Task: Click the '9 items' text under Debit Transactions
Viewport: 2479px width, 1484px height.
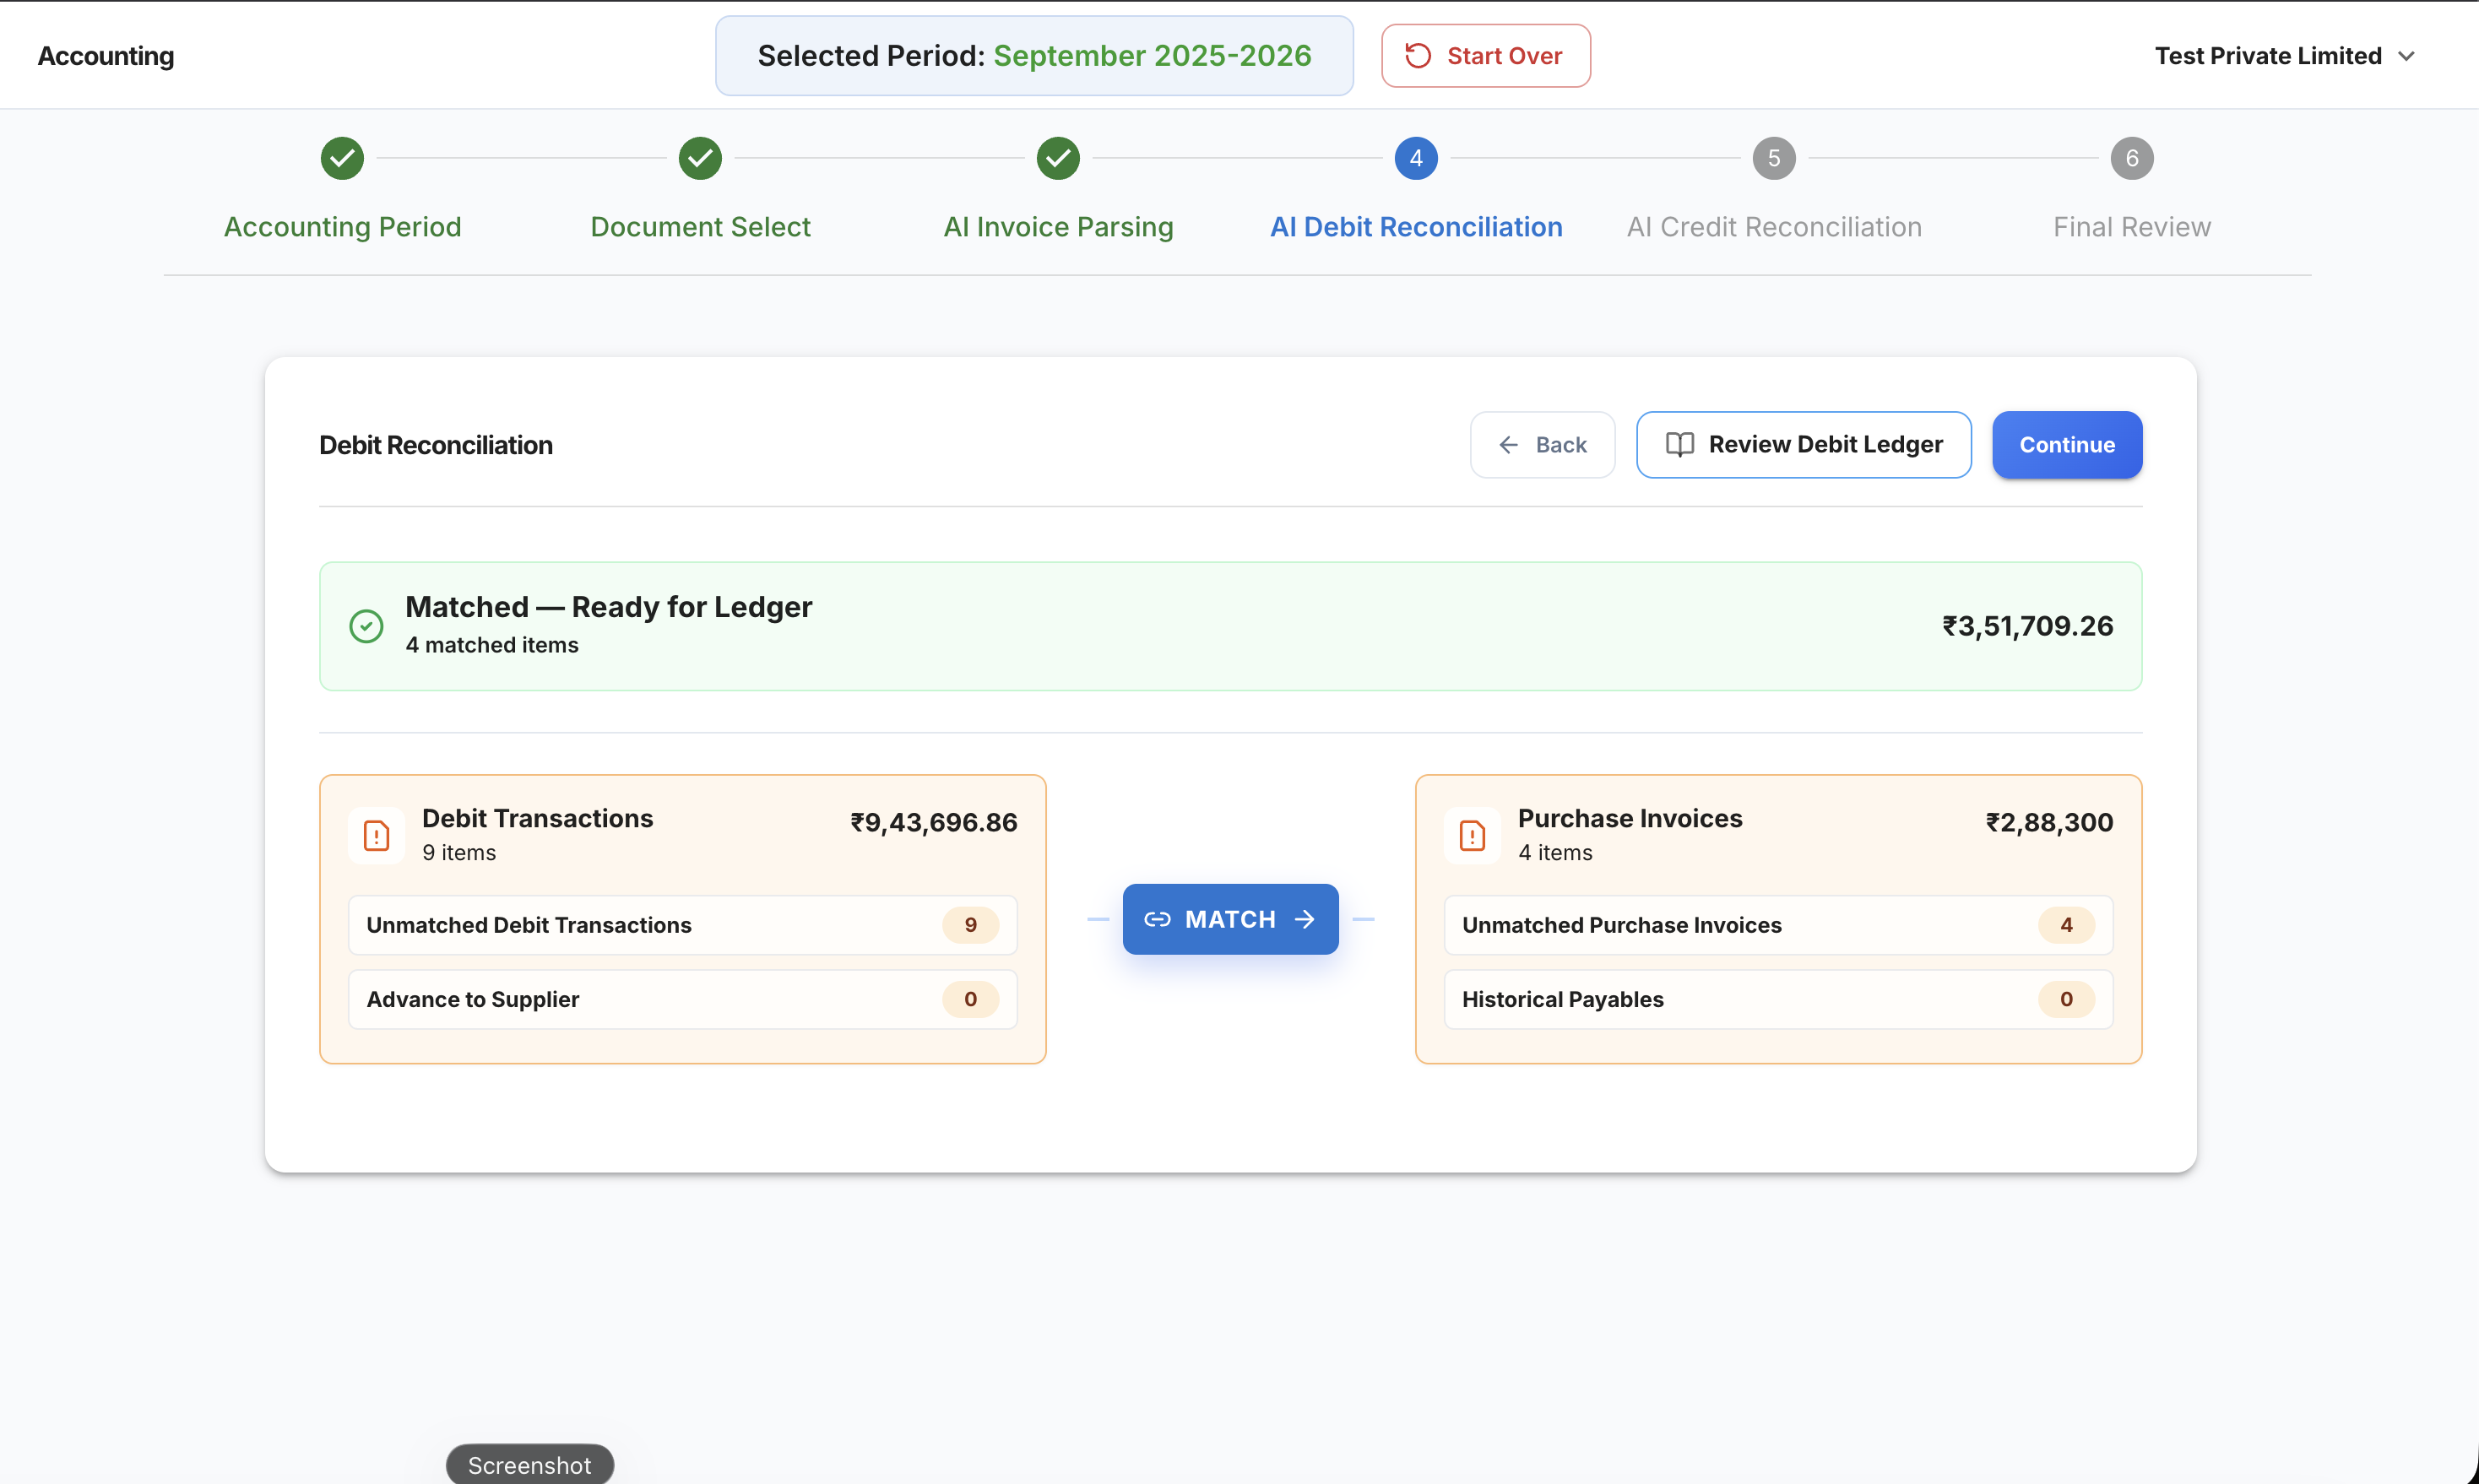Action: pyautogui.click(x=459, y=853)
